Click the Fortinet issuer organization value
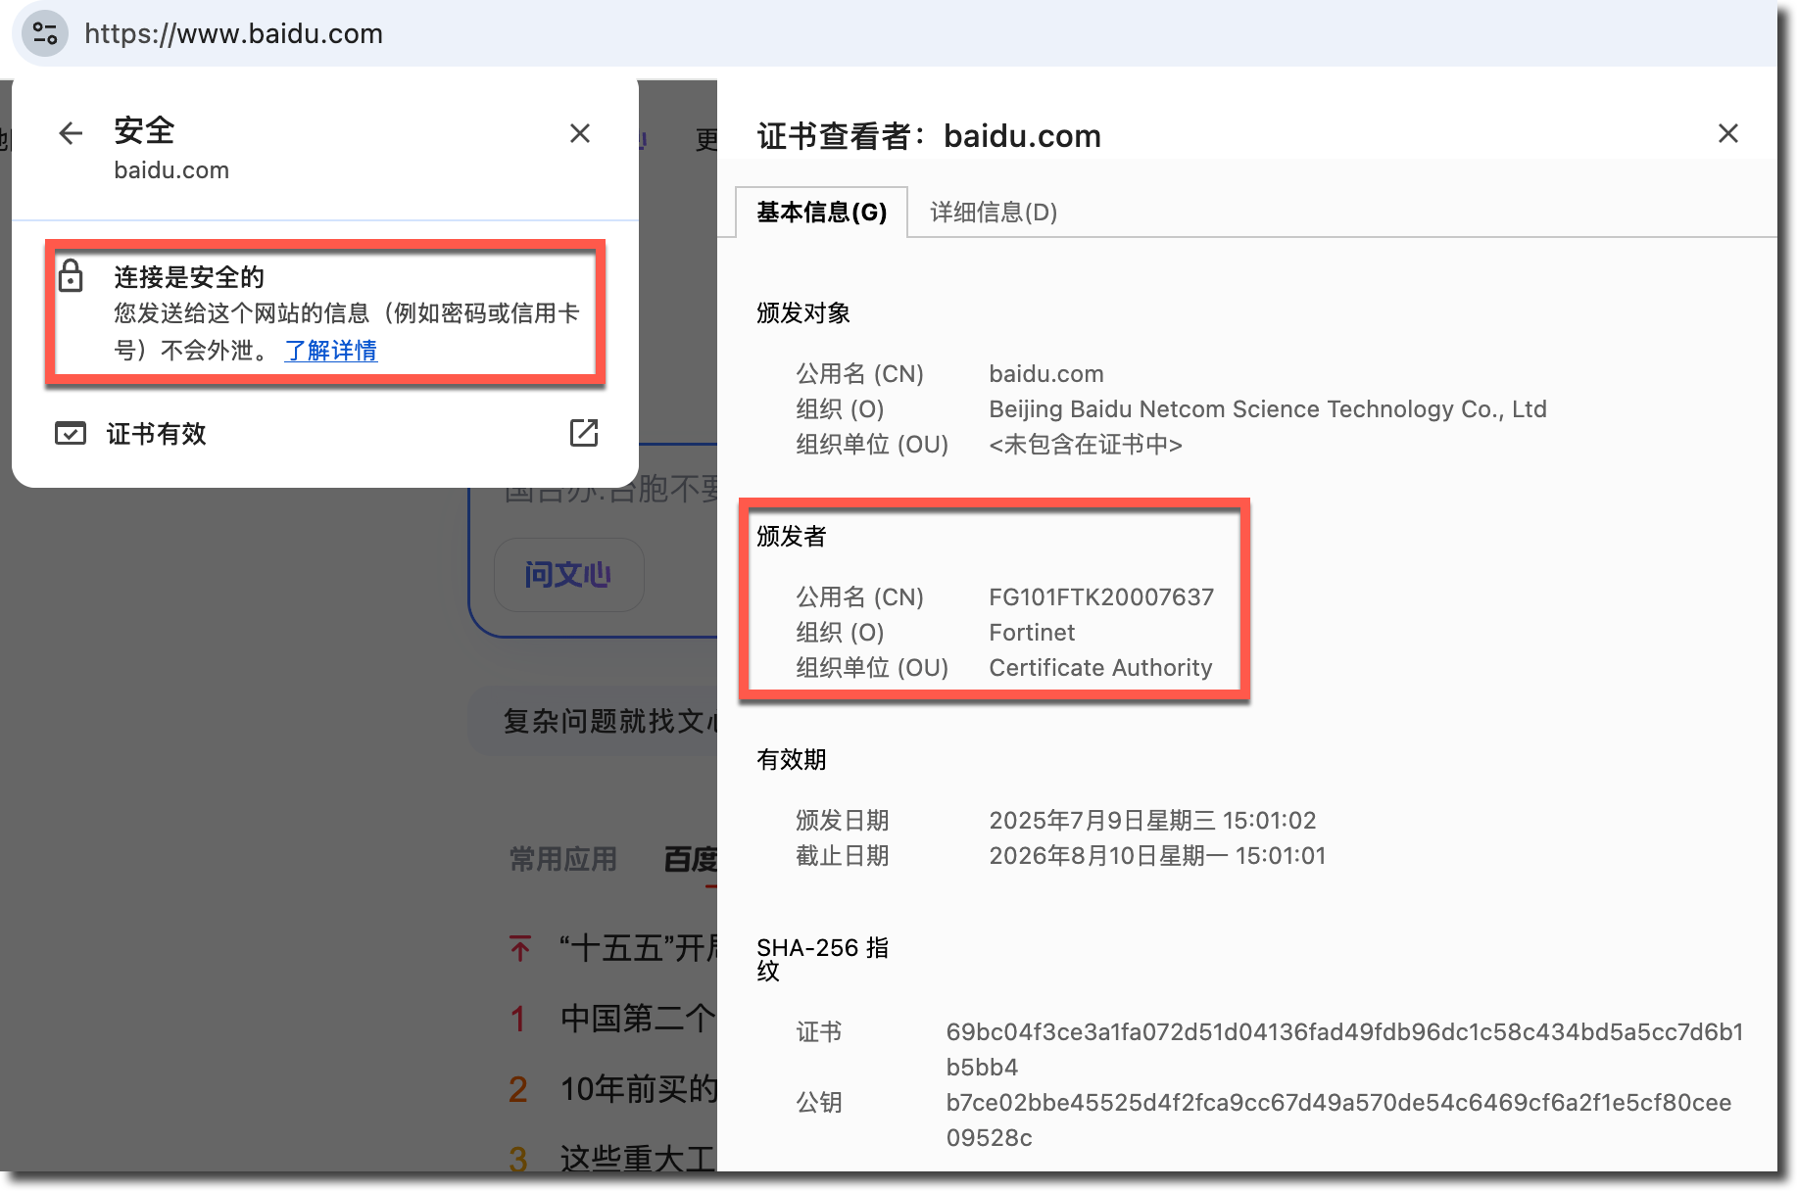This screenshot has height=1191, width=1797. pos(1032,633)
